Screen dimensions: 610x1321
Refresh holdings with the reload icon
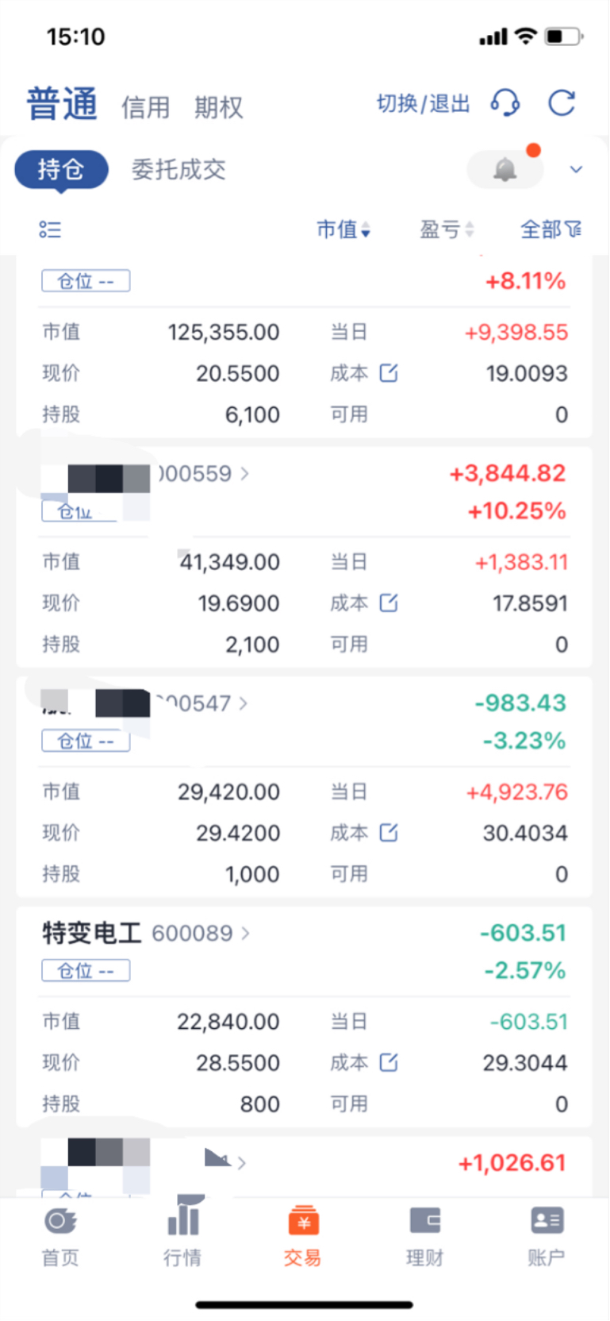tap(562, 103)
